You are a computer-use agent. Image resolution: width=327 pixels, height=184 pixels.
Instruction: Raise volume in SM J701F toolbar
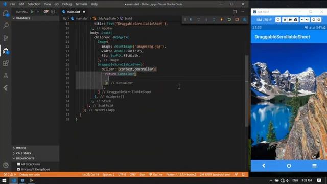[307, 20]
